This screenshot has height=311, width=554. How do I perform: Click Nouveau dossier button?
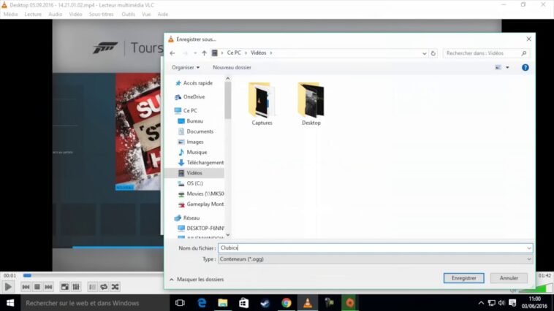pos(232,67)
